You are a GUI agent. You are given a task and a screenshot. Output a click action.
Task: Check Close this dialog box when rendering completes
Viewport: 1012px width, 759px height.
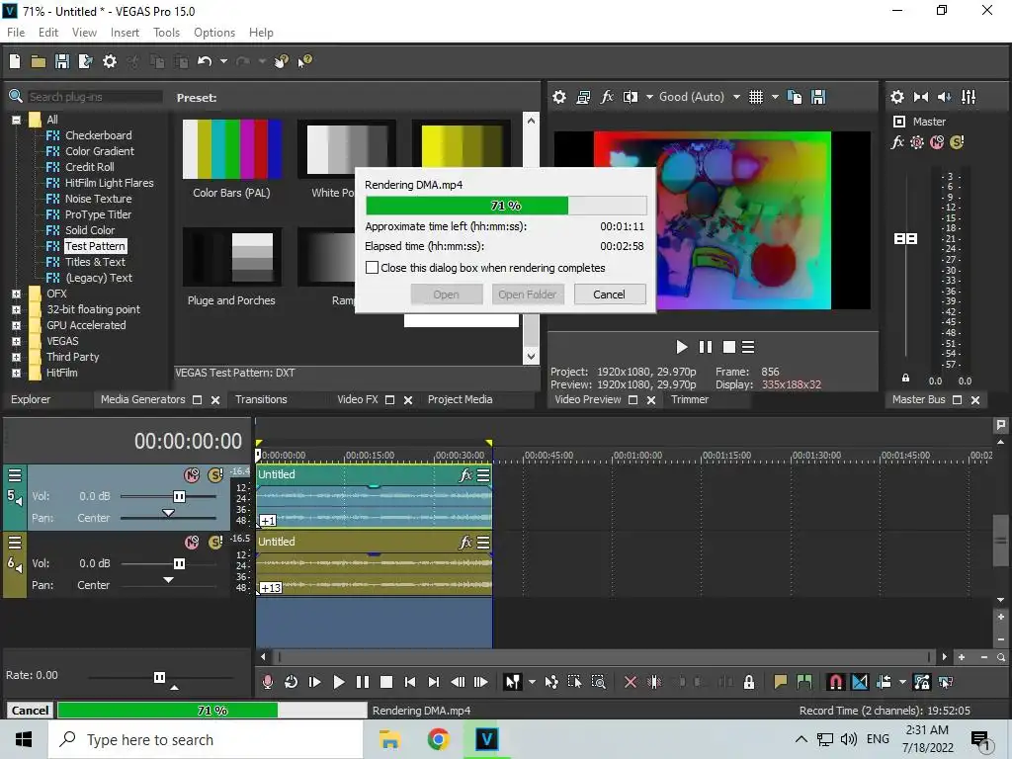point(373,268)
